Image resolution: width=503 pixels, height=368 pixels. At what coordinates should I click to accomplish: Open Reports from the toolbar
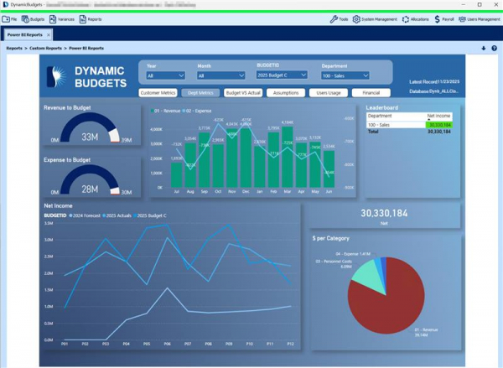tap(82, 19)
